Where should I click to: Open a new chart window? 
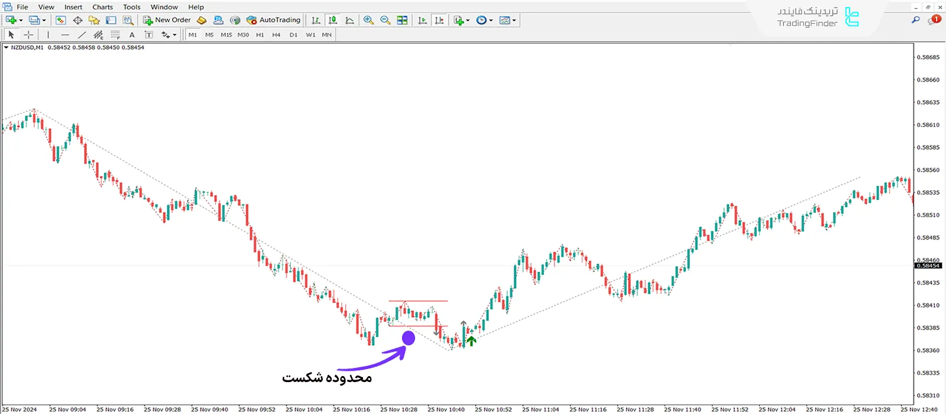(11, 20)
